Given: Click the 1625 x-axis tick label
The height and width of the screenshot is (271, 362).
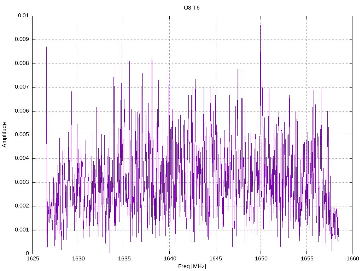Looking at the screenshot, I should (33, 259).
